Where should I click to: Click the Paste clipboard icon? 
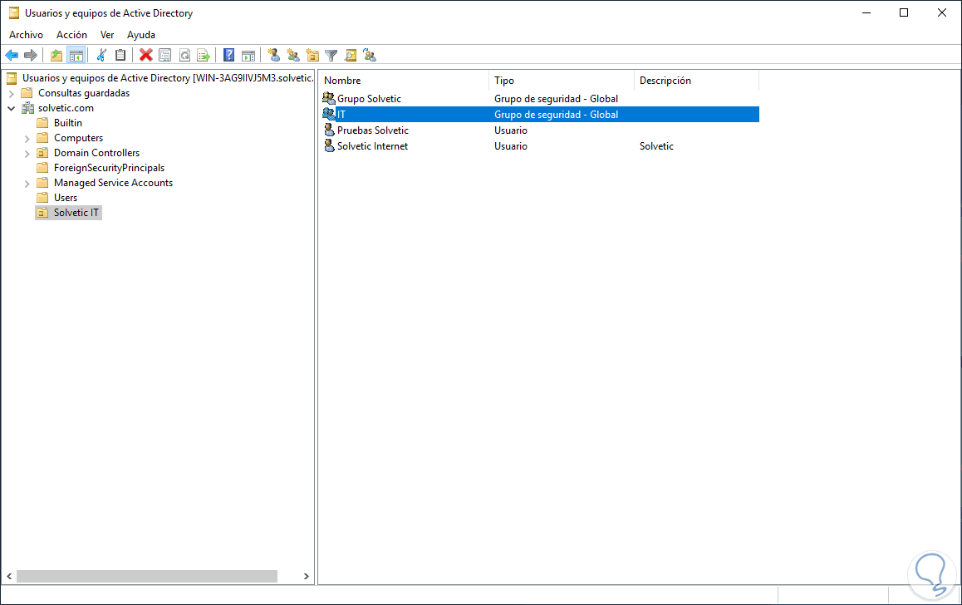(x=120, y=55)
